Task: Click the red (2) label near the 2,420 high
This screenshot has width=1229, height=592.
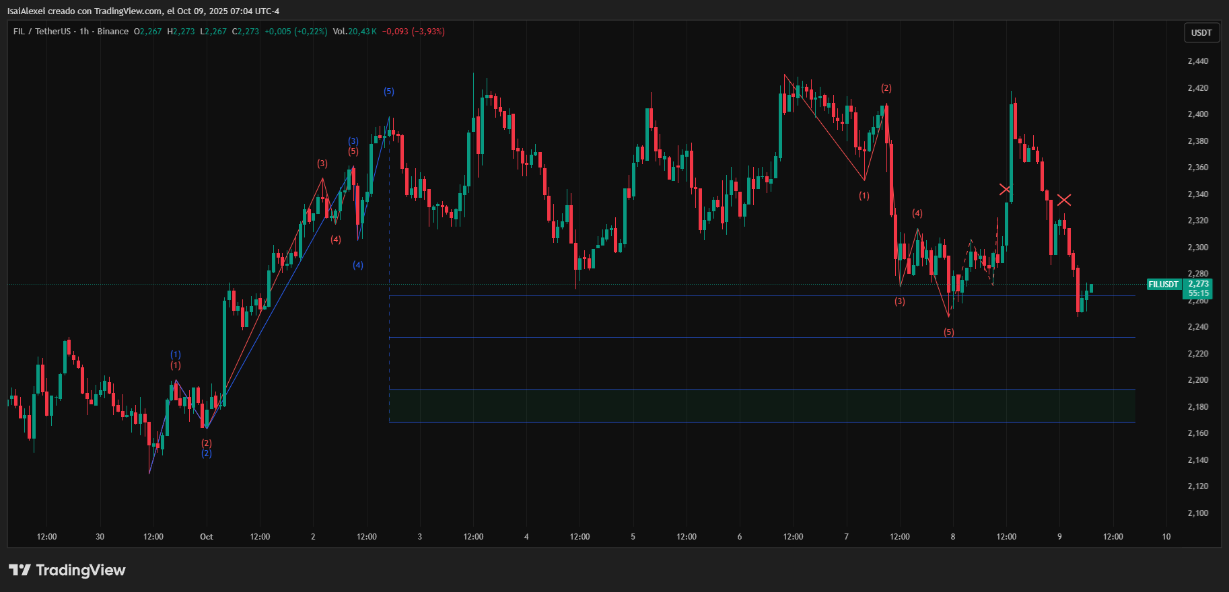Action: pos(886,88)
